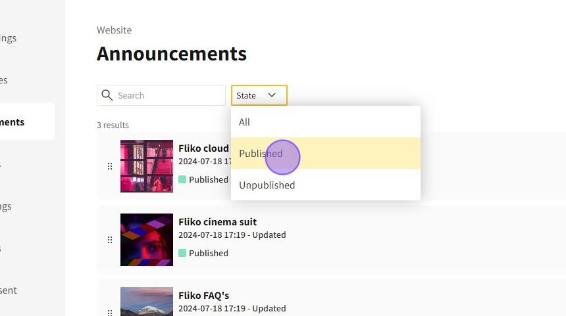Image resolution: width=566 pixels, height=316 pixels.
Task: Select Published from the State filter list
Action: click(x=261, y=154)
